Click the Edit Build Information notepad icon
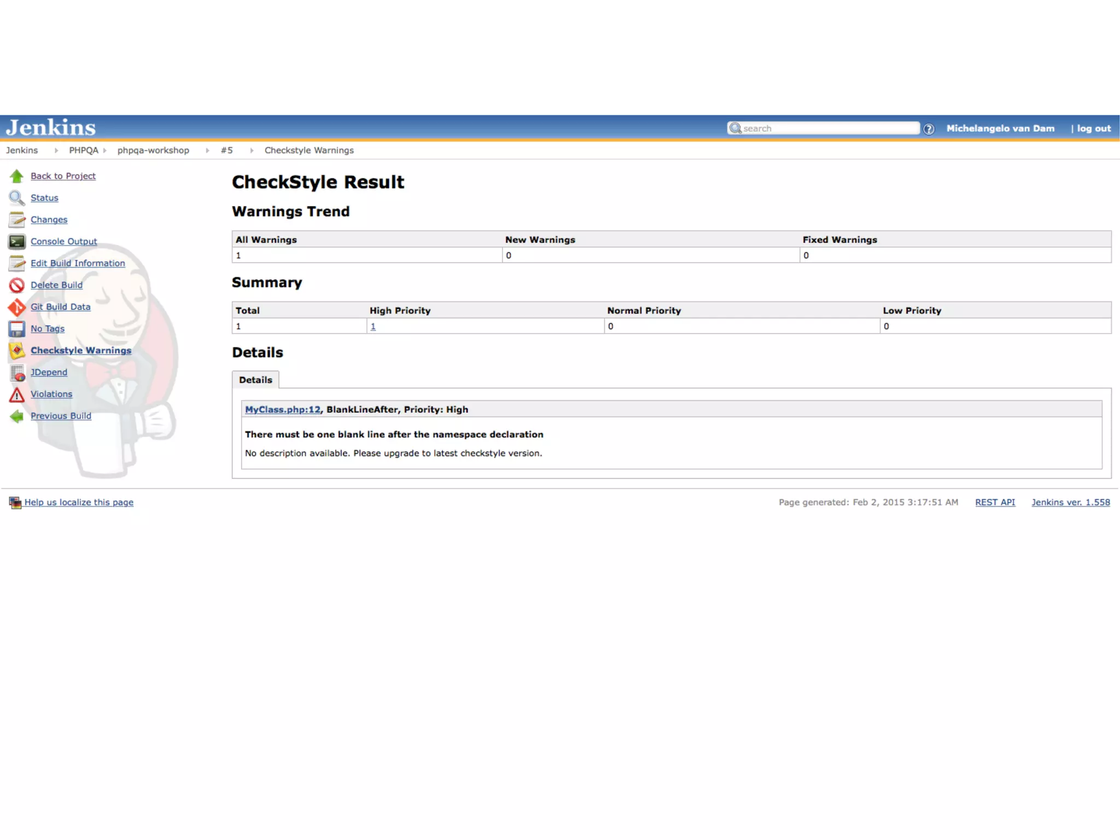1120x840 pixels. [x=16, y=264]
